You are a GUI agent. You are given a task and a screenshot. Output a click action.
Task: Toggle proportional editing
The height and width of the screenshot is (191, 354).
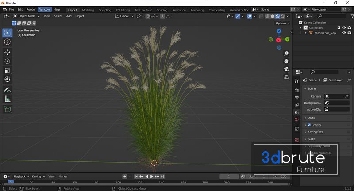point(162,16)
